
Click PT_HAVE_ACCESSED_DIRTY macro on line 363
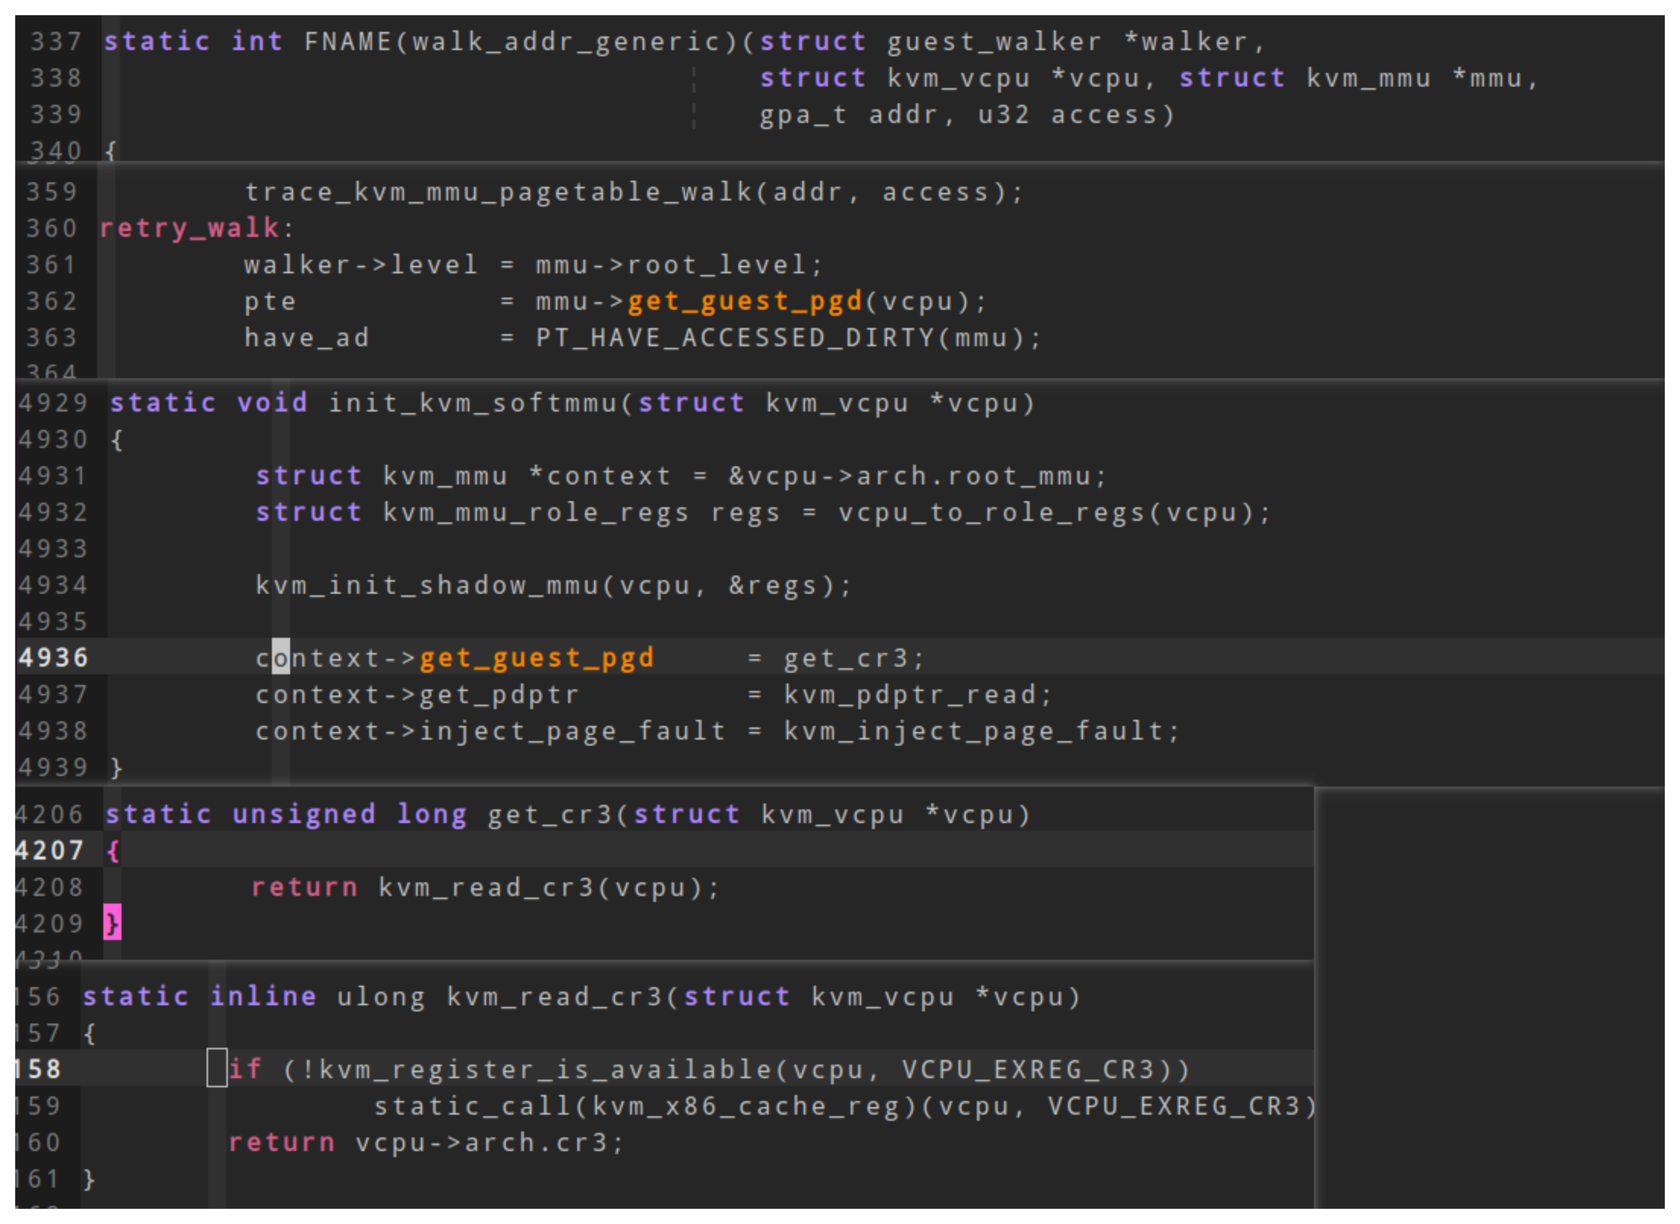point(735,338)
